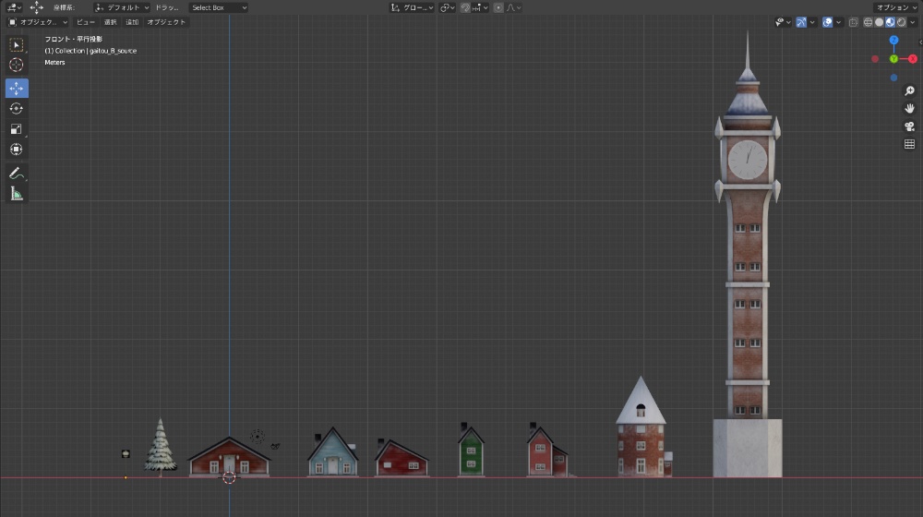Select the Transform tool
923x517 pixels.
pyautogui.click(x=17, y=150)
